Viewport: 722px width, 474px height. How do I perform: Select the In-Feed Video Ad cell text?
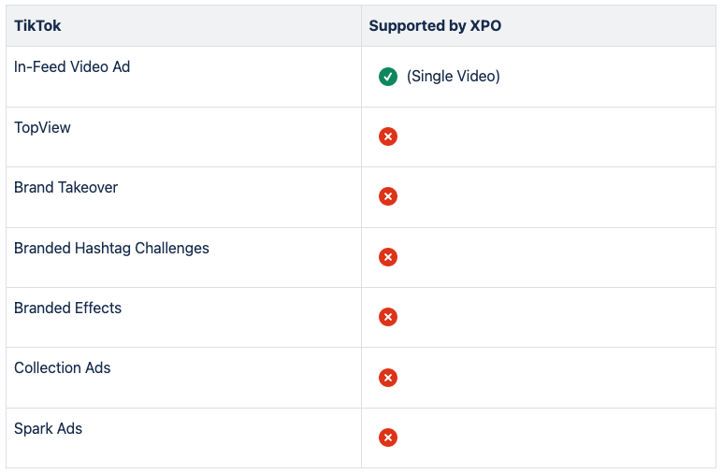[x=72, y=67]
